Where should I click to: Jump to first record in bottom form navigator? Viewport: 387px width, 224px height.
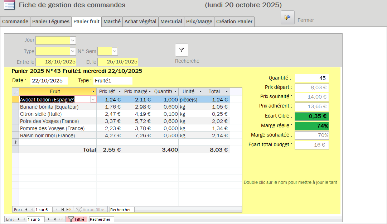18,219
